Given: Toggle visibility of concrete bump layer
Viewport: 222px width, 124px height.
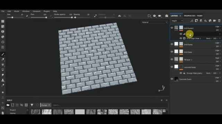Looking at the screenshot, I should pyautogui.click(x=172, y=67).
